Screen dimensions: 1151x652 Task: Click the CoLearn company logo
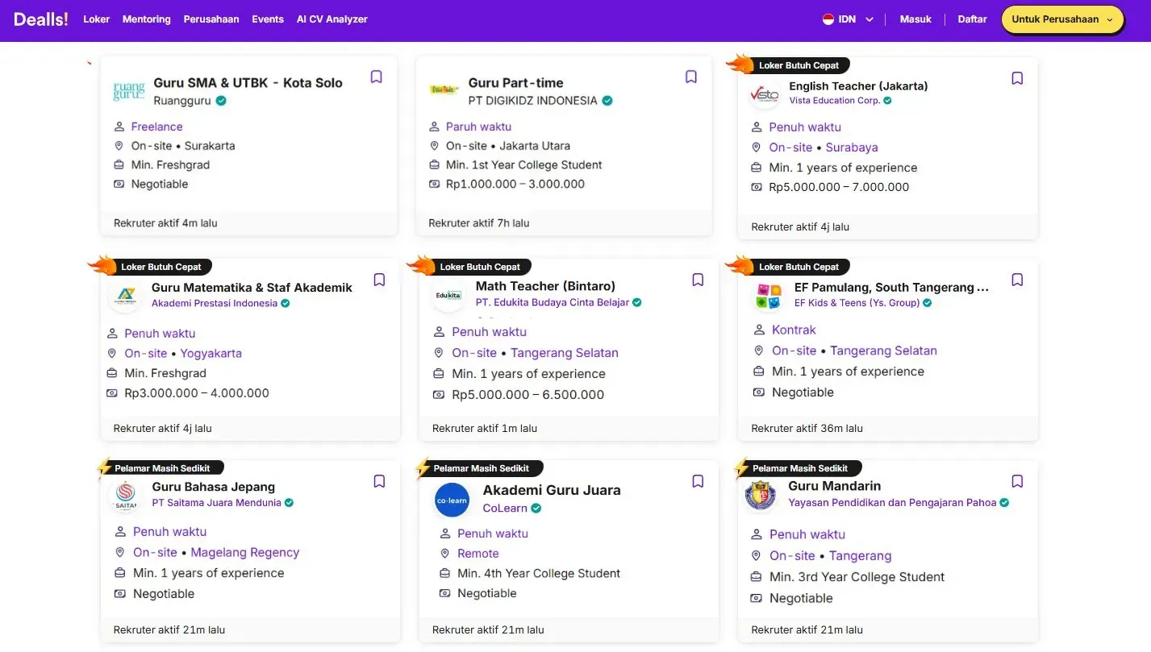pos(452,500)
